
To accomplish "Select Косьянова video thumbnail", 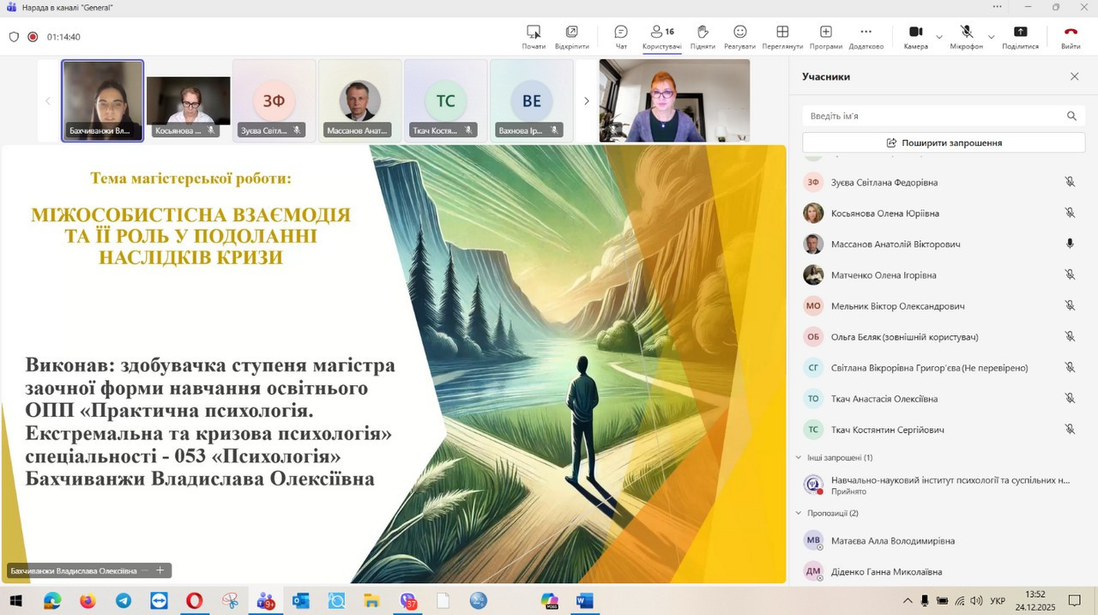I will tap(189, 100).
